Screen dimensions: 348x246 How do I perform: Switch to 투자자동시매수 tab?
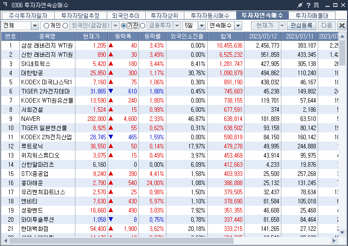[x=210, y=16]
